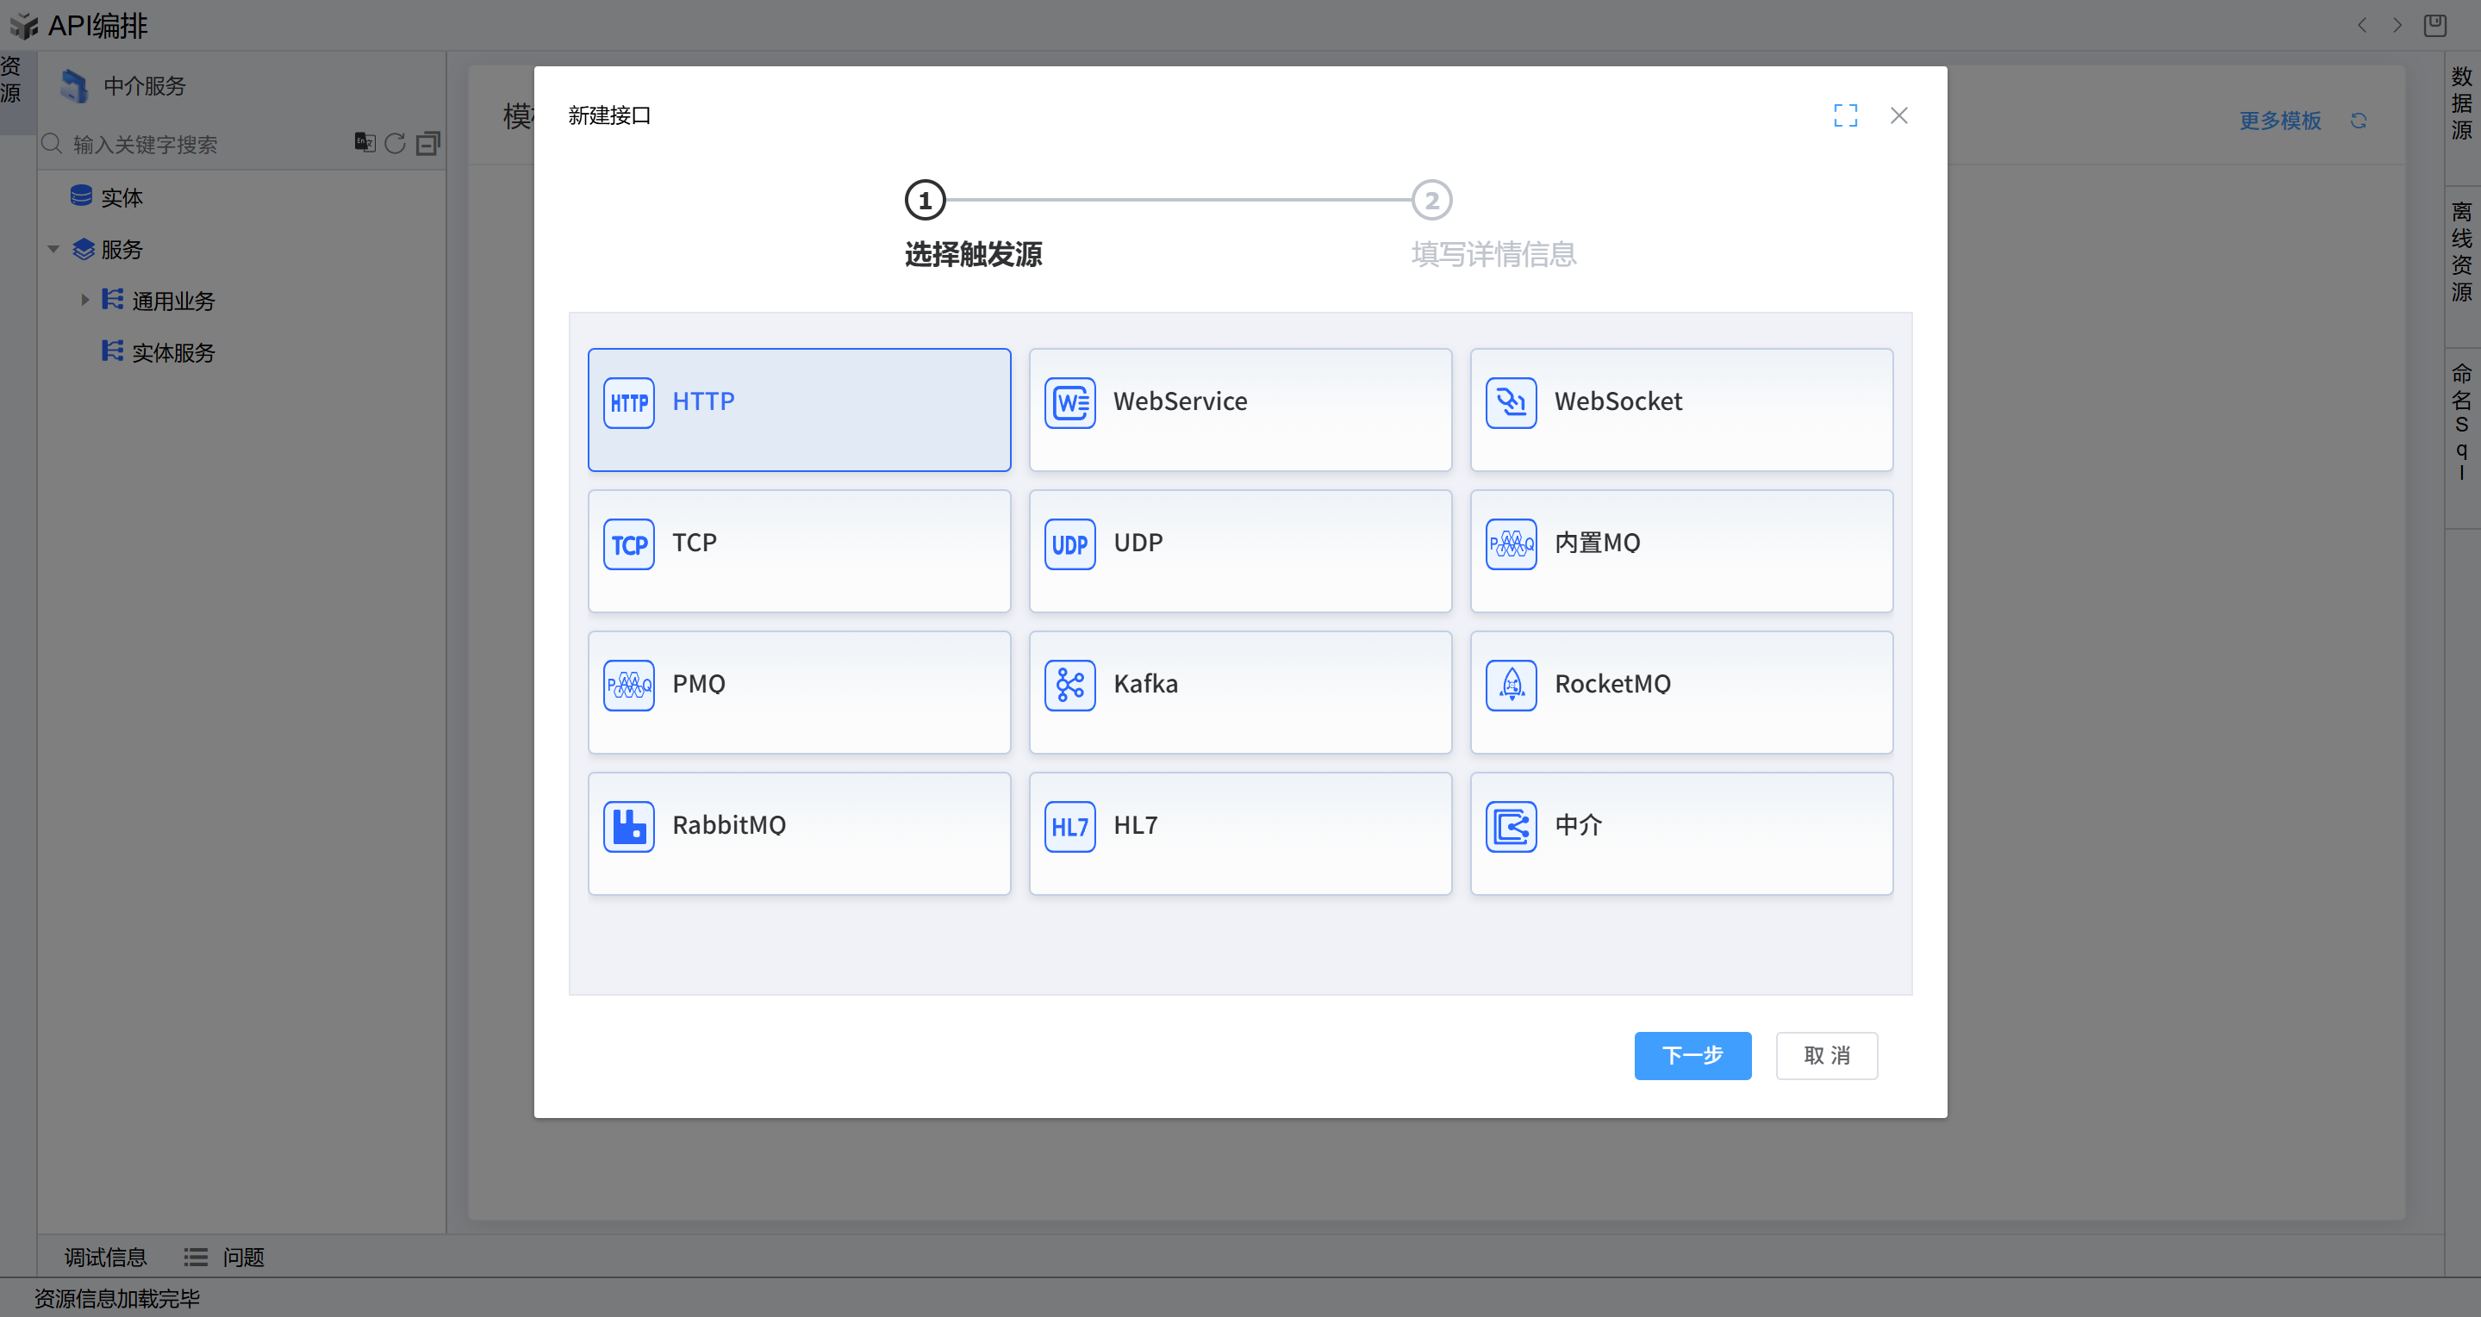Viewport: 2481px width, 1317px height.
Task: Choose the WebService trigger icon
Action: point(1069,402)
